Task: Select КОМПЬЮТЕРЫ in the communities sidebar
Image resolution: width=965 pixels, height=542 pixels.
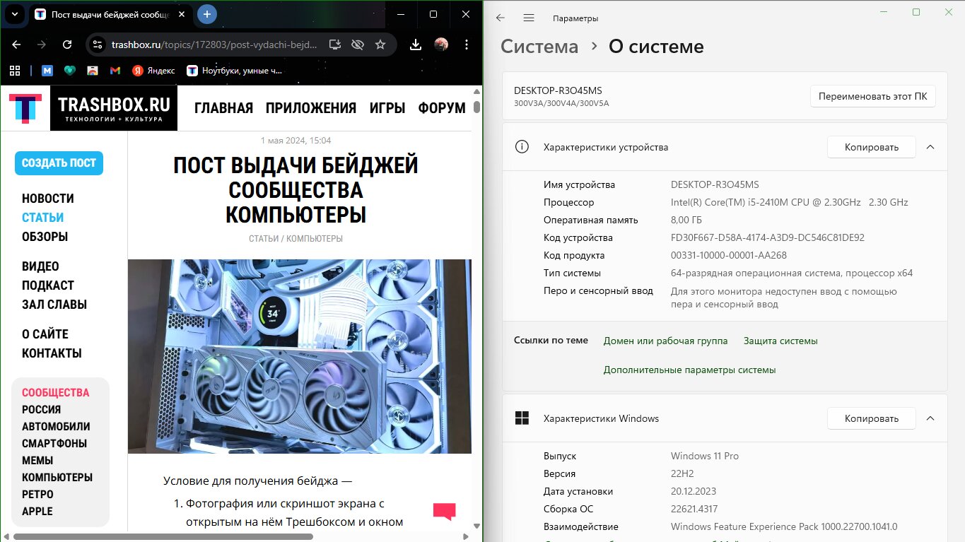Action: point(57,477)
